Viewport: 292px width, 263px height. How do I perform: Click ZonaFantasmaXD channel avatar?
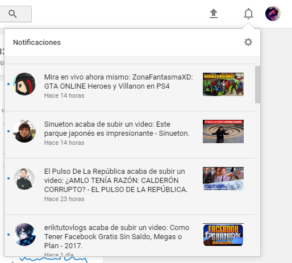24,84
